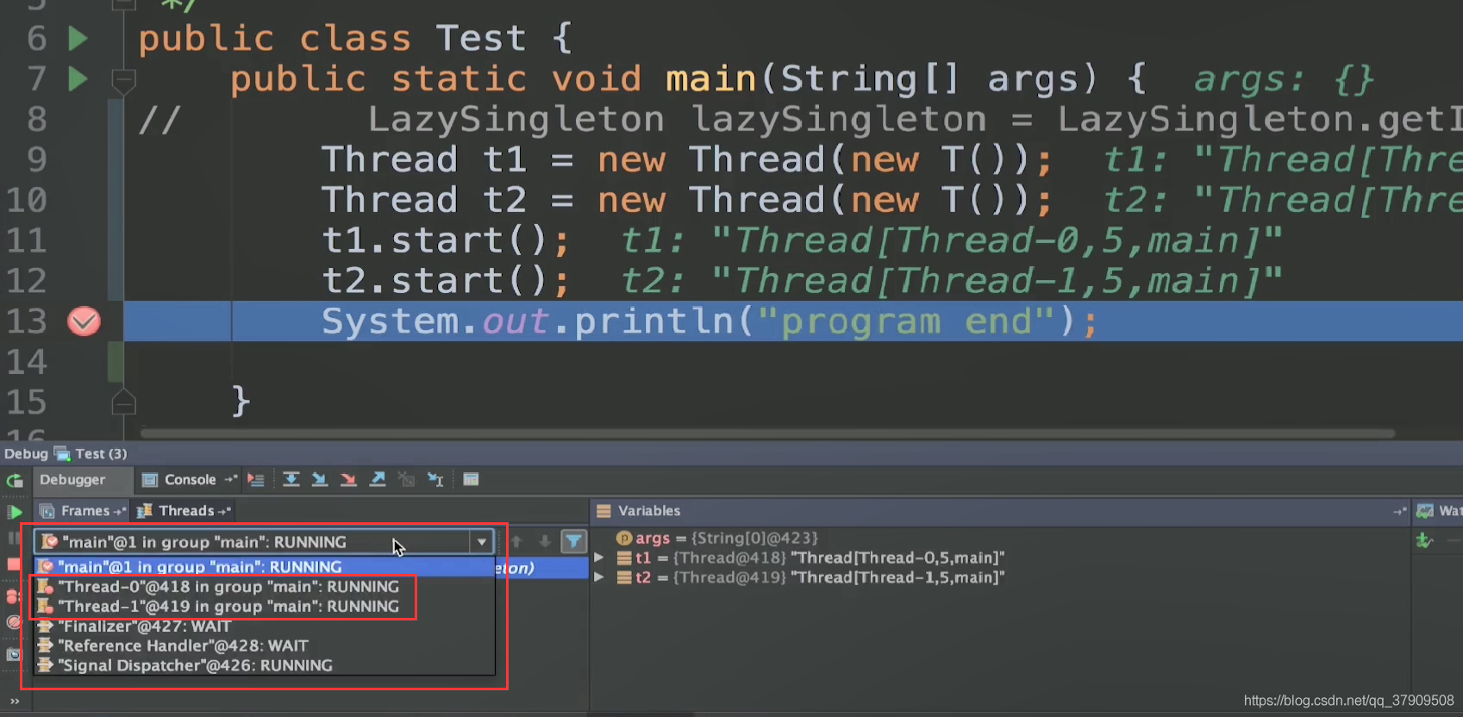Click on the System.out.println line 13
Viewport: 1463px width, 717px height.
pyautogui.click(x=709, y=321)
